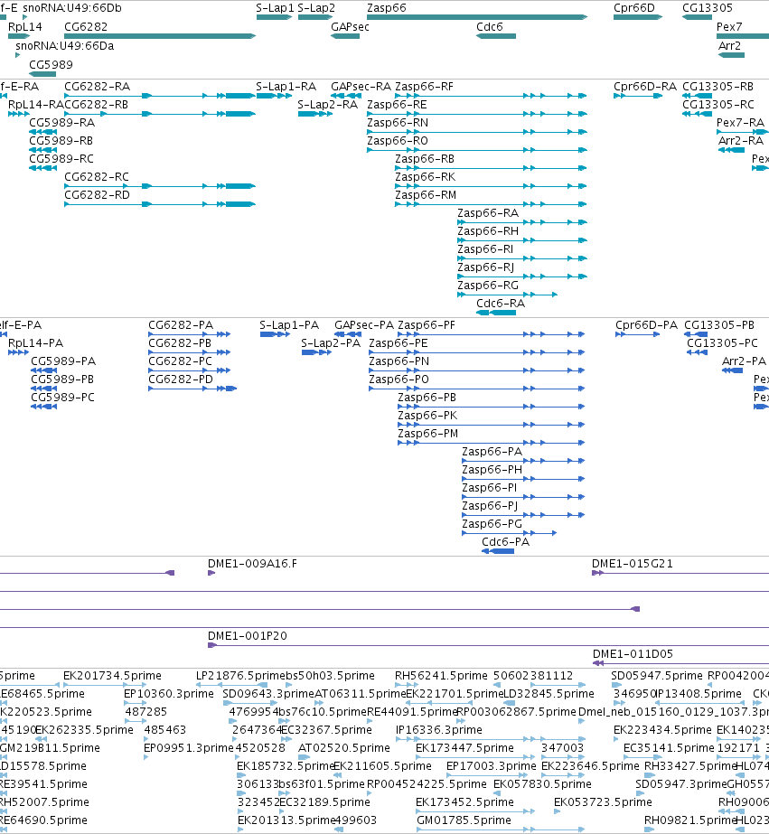Click the RpL14 gene label
Screen dimensions: 769x834
[25, 27]
